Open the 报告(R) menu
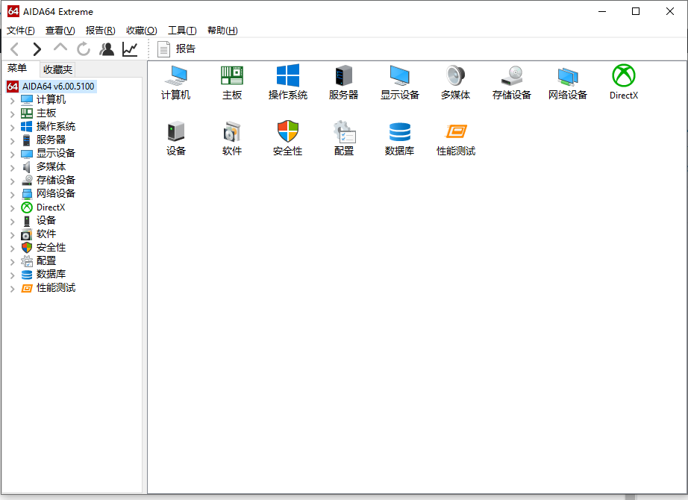Screen dimensions: 688x500 click(x=101, y=31)
